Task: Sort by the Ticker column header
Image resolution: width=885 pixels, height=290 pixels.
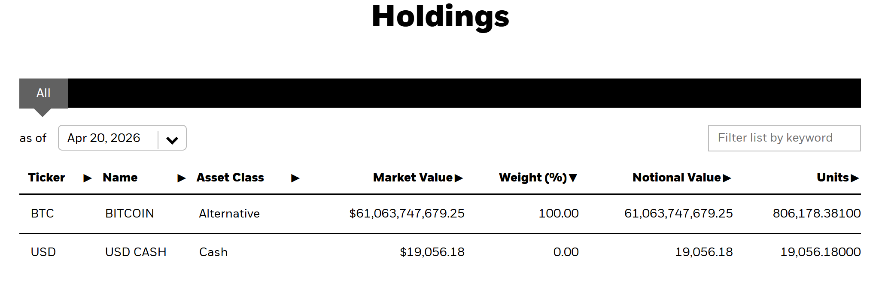Action: [x=46, y=178]
